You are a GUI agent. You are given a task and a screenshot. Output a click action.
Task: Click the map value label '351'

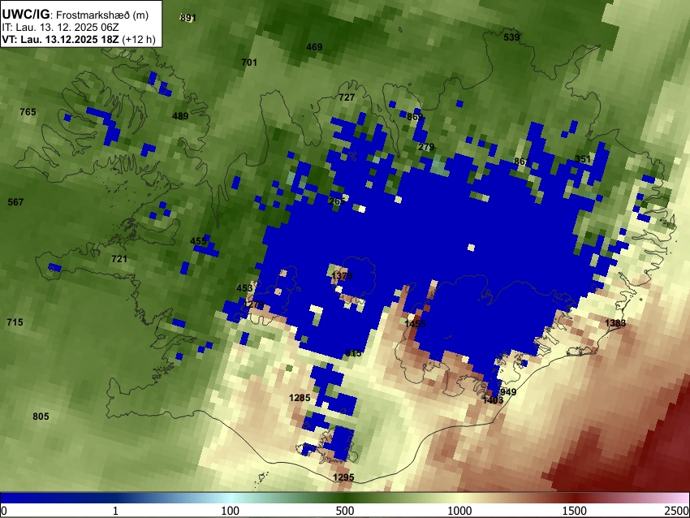[x=583, y=159]
